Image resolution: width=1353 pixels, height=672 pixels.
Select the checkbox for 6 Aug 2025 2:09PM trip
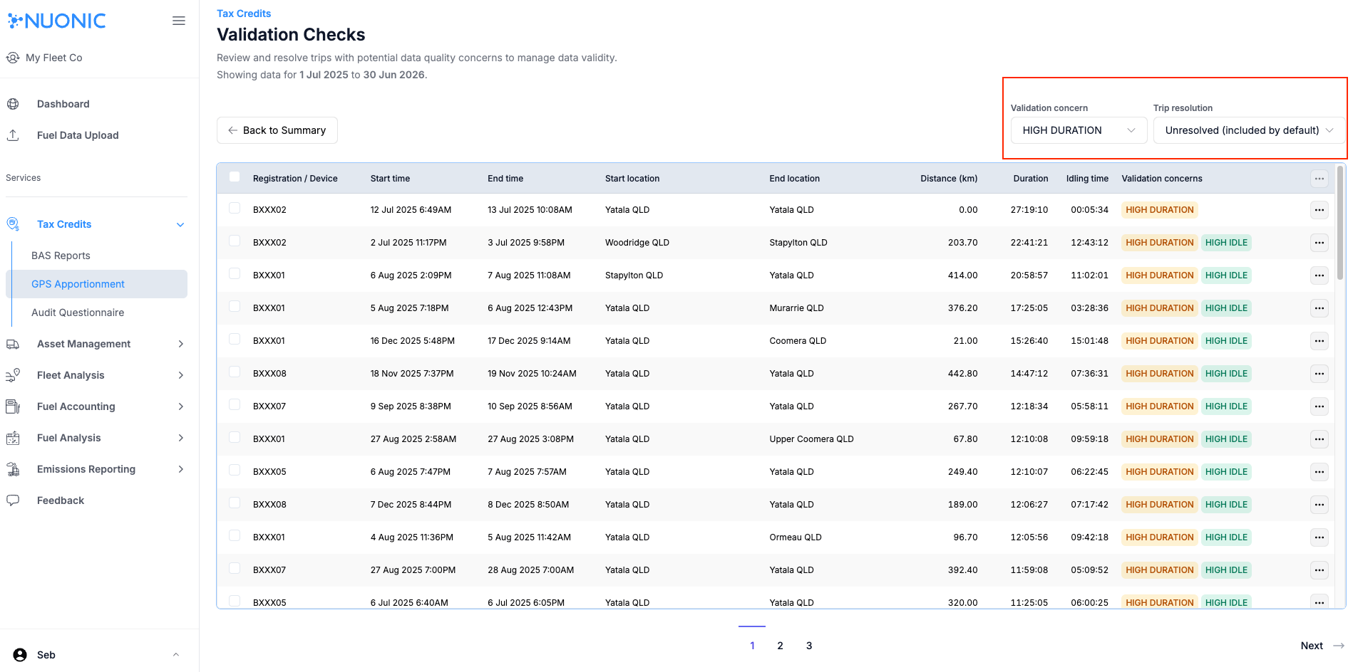point(235,273)
